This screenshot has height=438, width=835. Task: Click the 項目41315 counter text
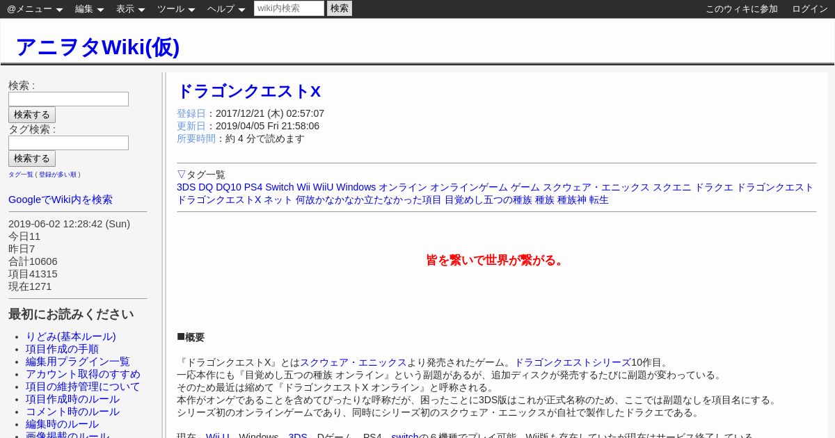[33, 274]
